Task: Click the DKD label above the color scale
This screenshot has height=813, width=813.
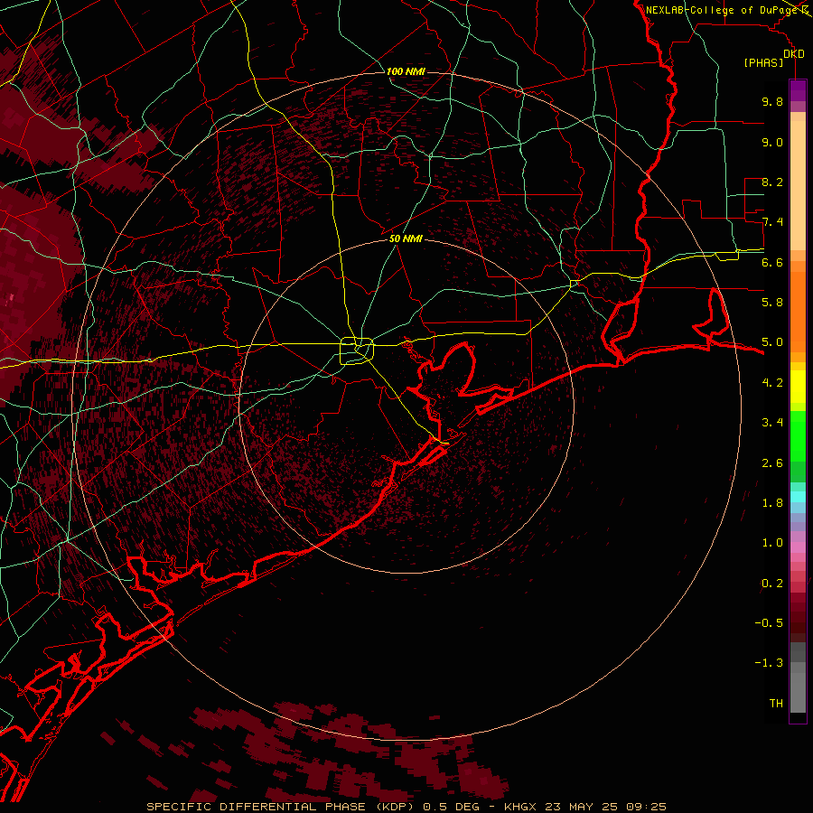Action: pyautogui.click(x=794, y=54)
